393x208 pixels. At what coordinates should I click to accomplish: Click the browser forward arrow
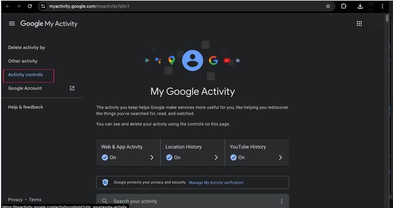[19, 6]
